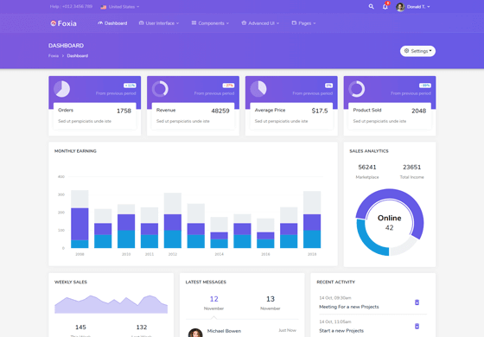Image resolution: width=484 pixels, height=337 pixels.
Task: Open the notifications bell icon
Action: point(385,7)
